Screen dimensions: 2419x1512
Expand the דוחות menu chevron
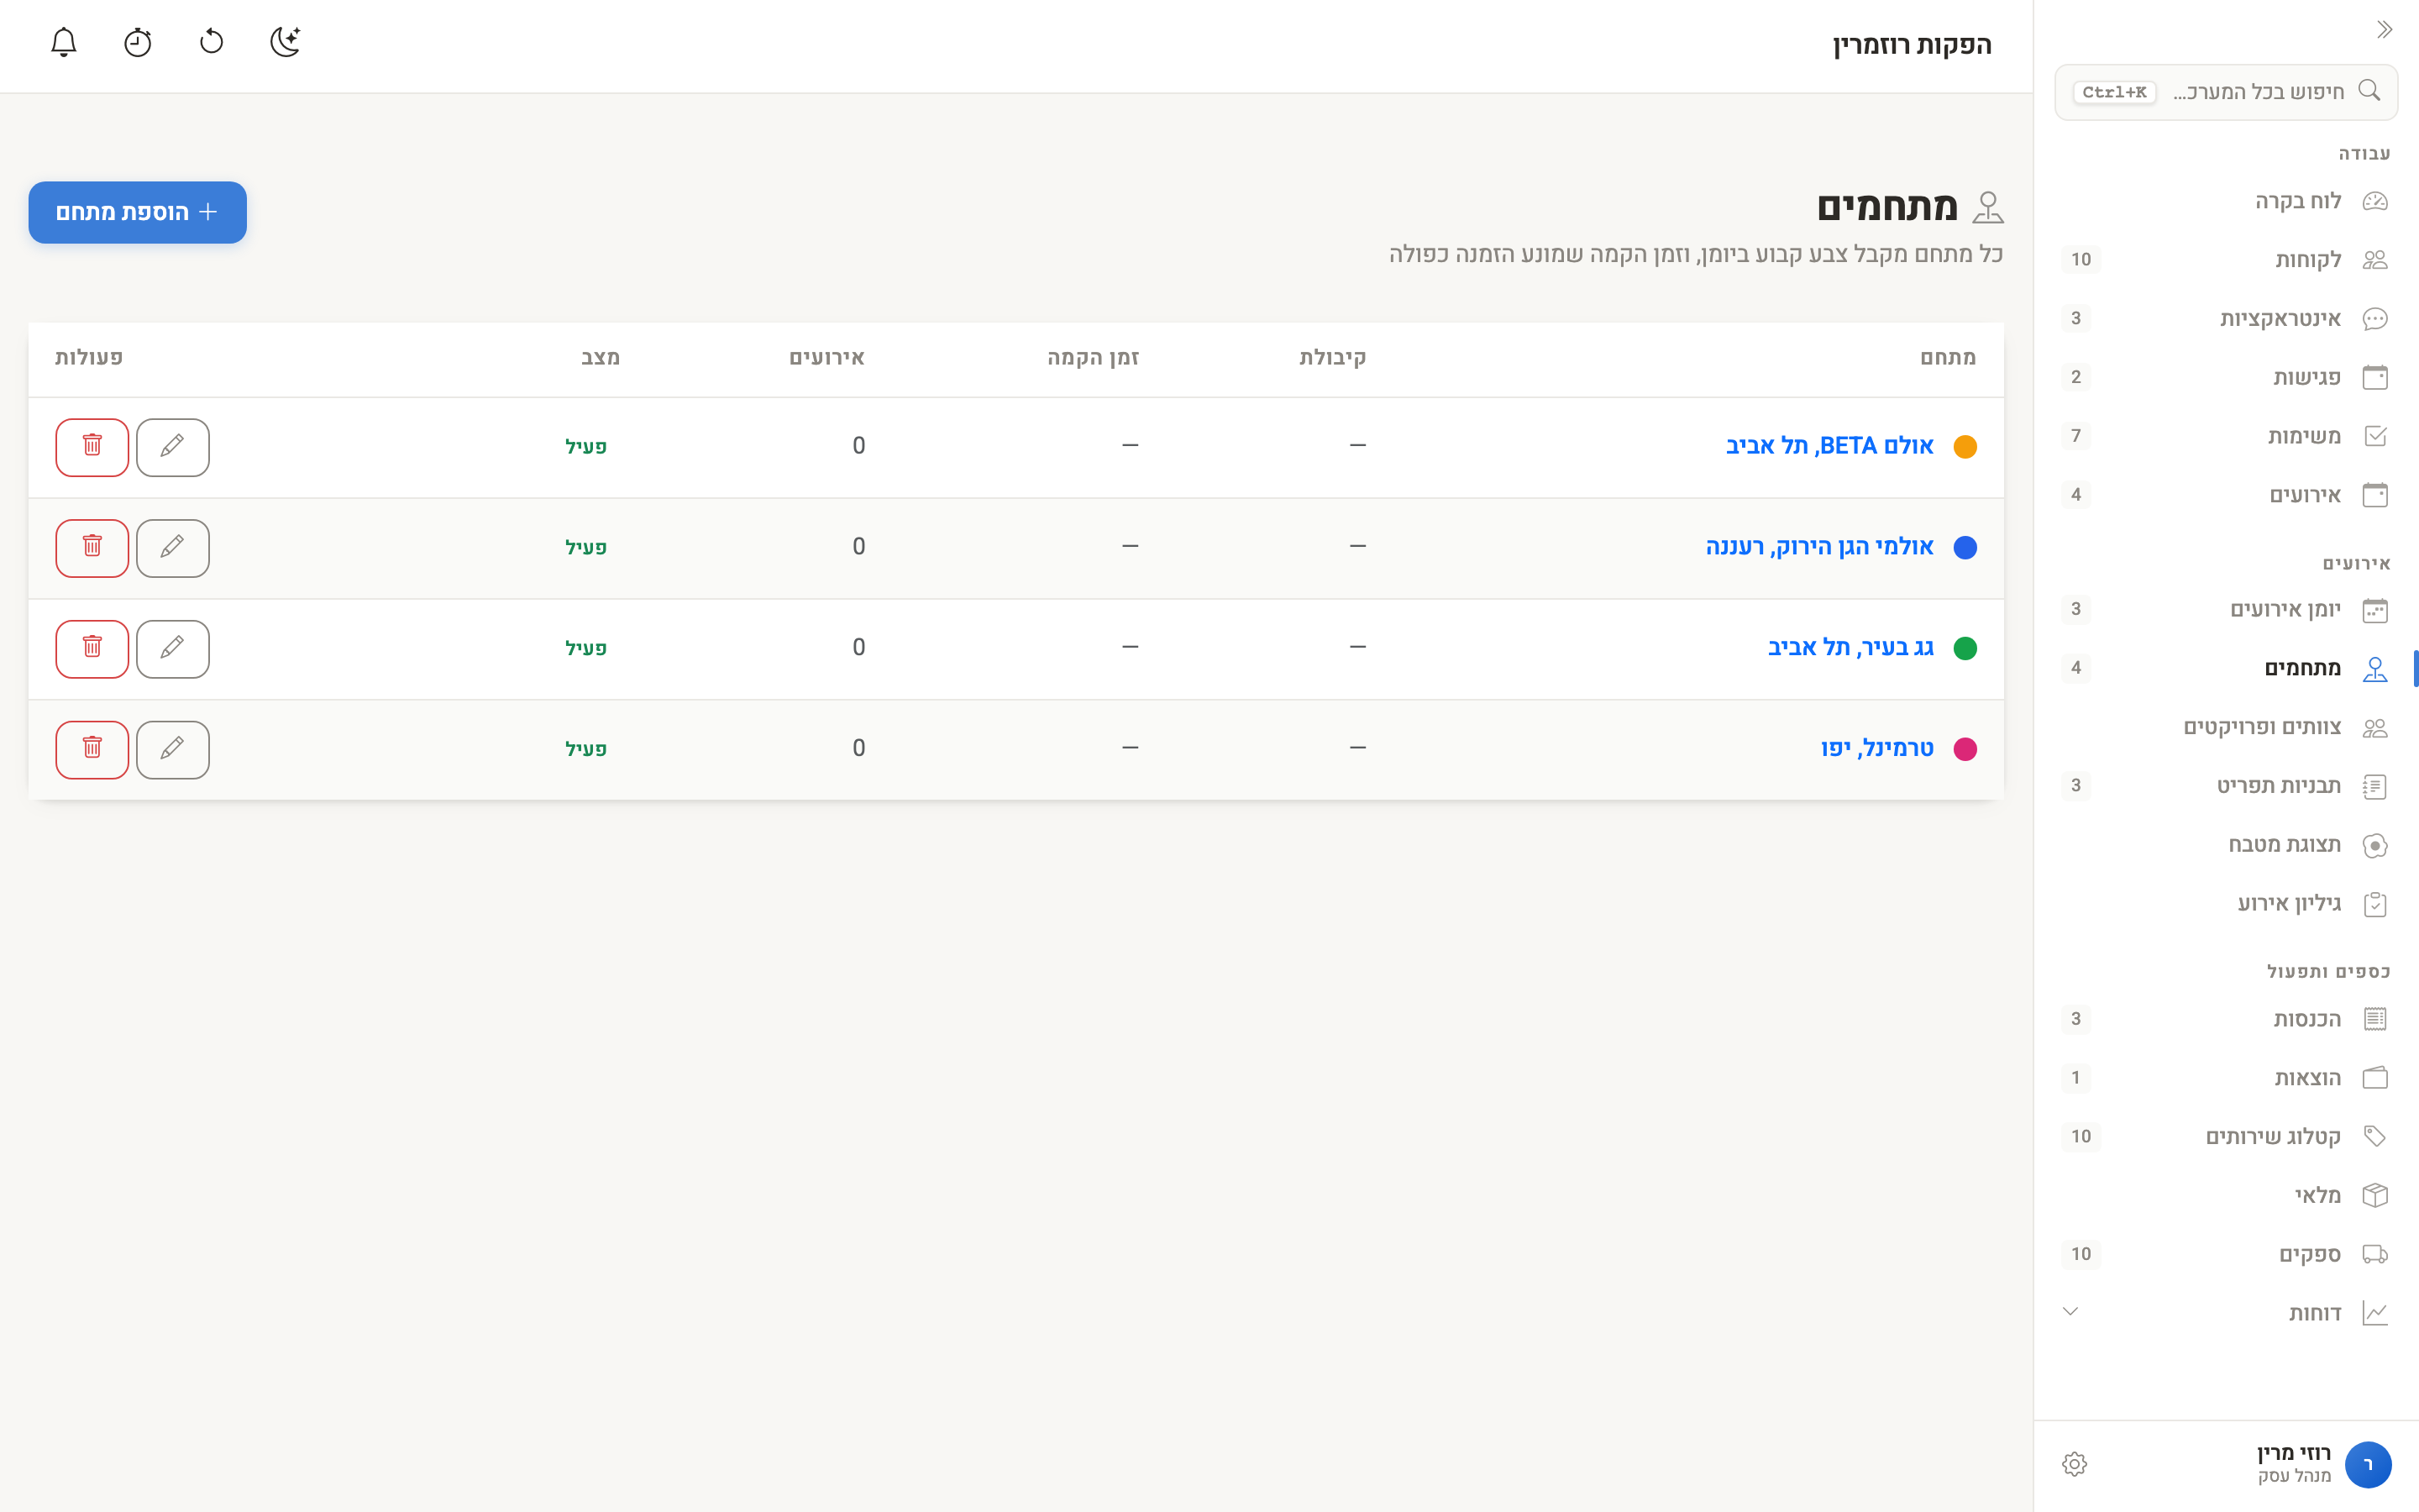pyautogui.click(x=2070, y=1311)
